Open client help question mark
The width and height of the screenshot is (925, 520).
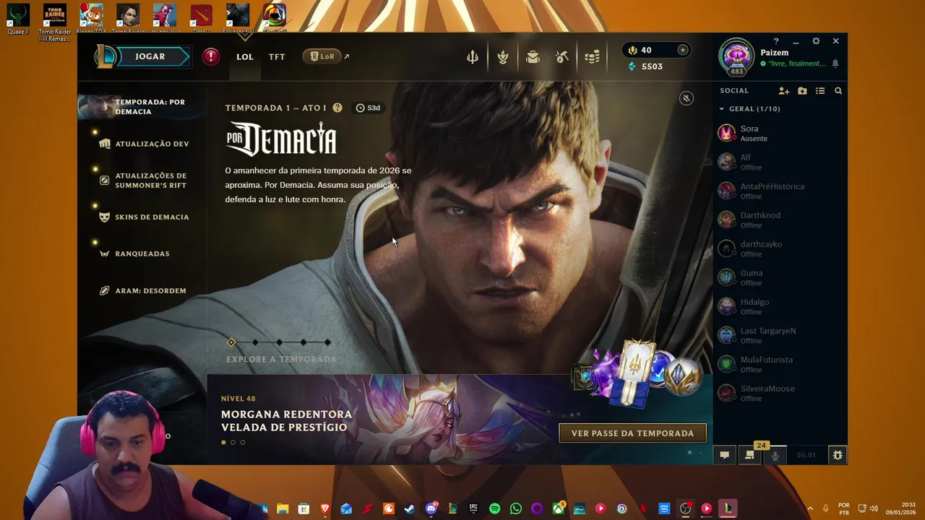776,41
